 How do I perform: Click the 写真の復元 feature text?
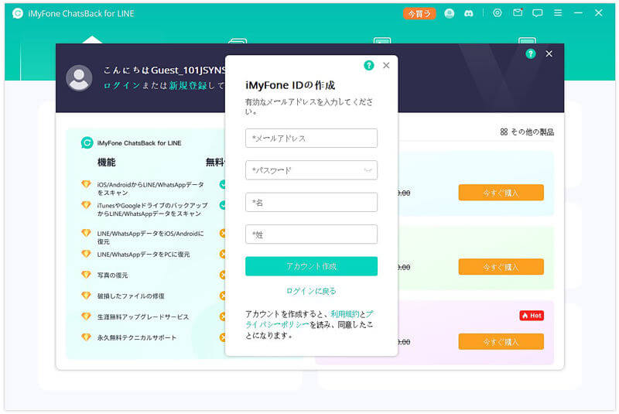[112, 275]
